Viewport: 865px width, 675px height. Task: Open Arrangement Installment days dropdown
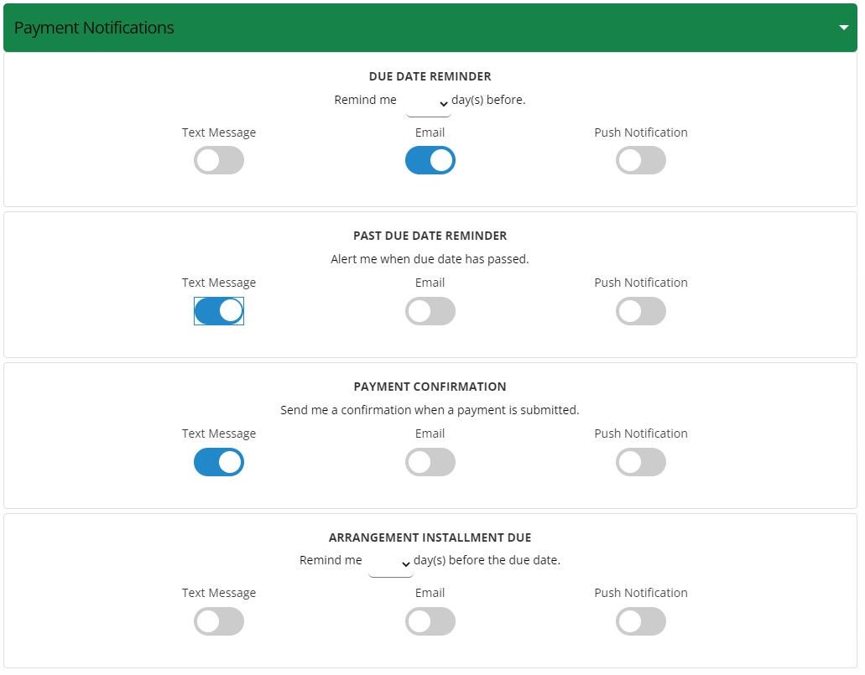click(x=391, y=563)
